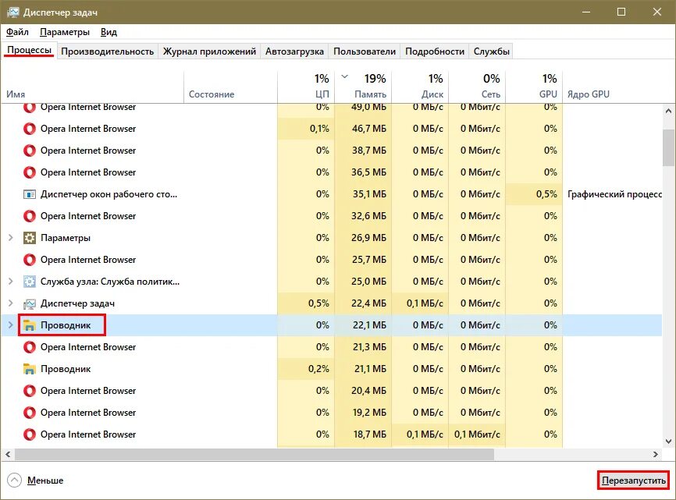
Task: Click the folder icon of Проводник using 22,1 МБ
Action: (x=30, y=325)
